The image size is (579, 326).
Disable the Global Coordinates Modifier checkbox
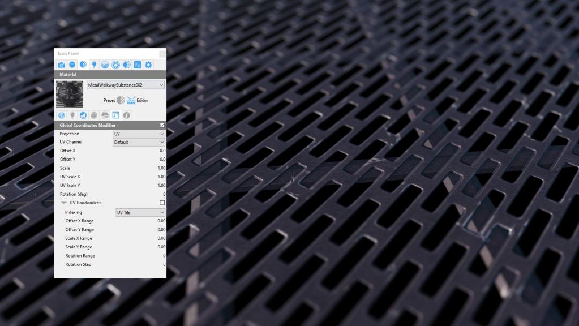[162, 125]
